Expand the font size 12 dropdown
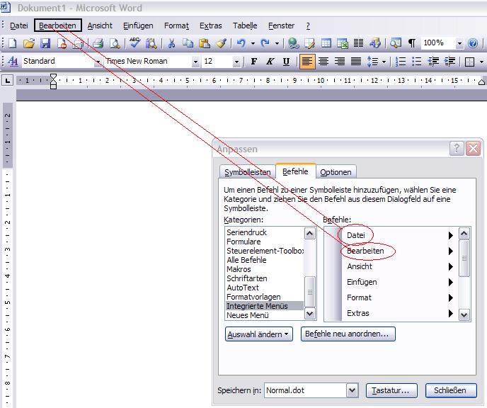The image size is (487, 408). click(x=236, y=62)
